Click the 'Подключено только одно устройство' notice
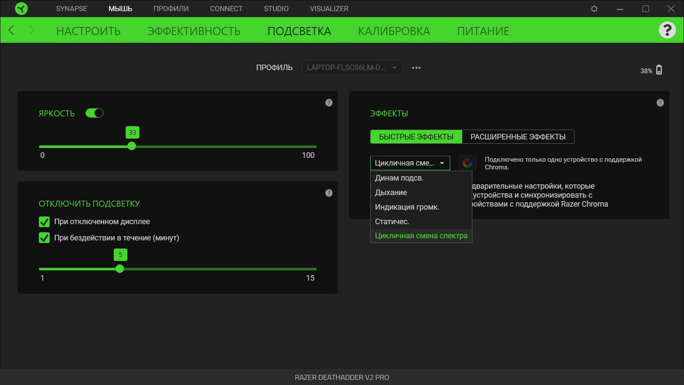 click(x=563, y=163)
